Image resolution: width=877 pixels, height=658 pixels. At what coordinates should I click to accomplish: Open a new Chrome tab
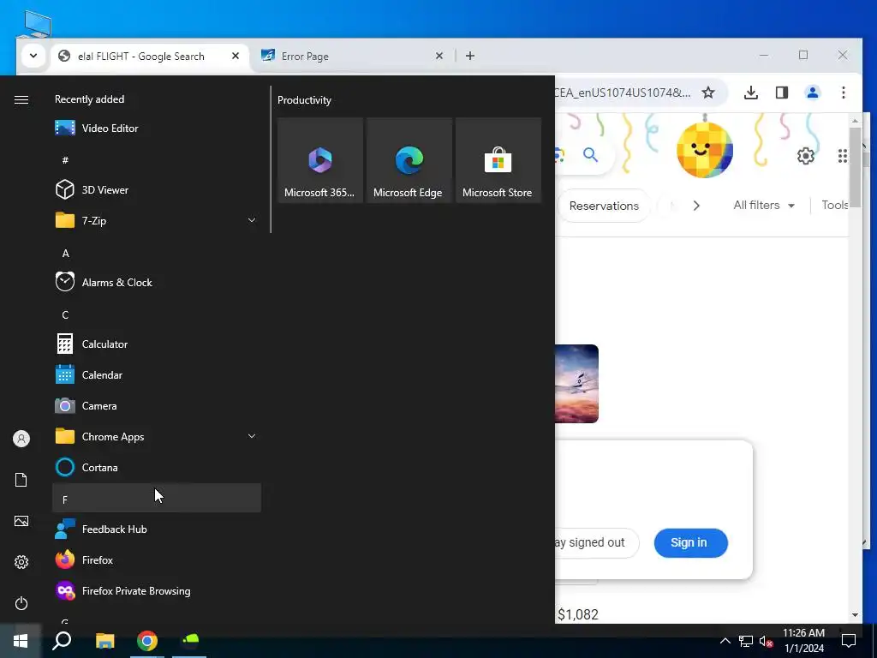[x=470, y=56]
